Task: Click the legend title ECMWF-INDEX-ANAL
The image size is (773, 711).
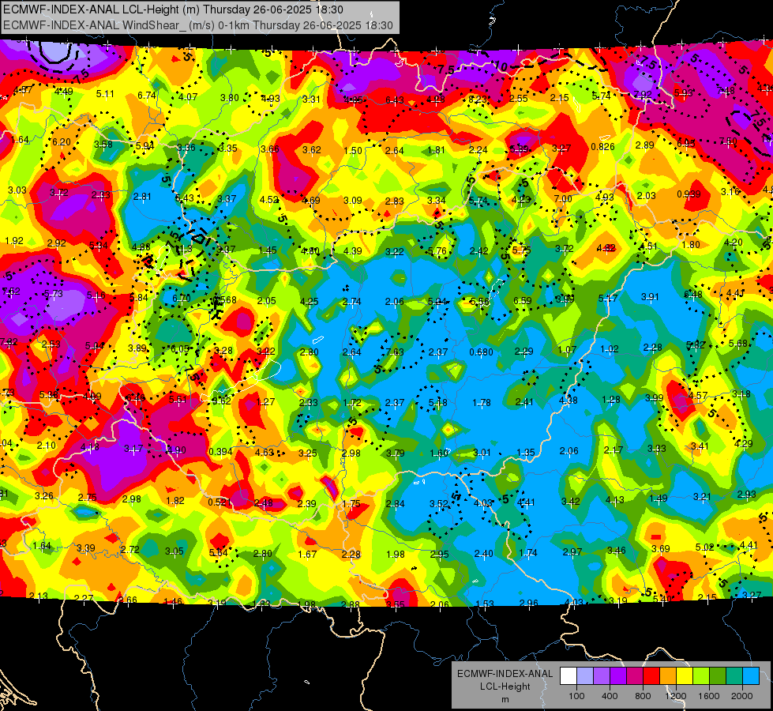Action: coord(505,674)
